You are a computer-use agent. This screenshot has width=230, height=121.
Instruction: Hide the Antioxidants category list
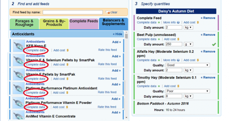pyautogui.click(x=117, y=34)
